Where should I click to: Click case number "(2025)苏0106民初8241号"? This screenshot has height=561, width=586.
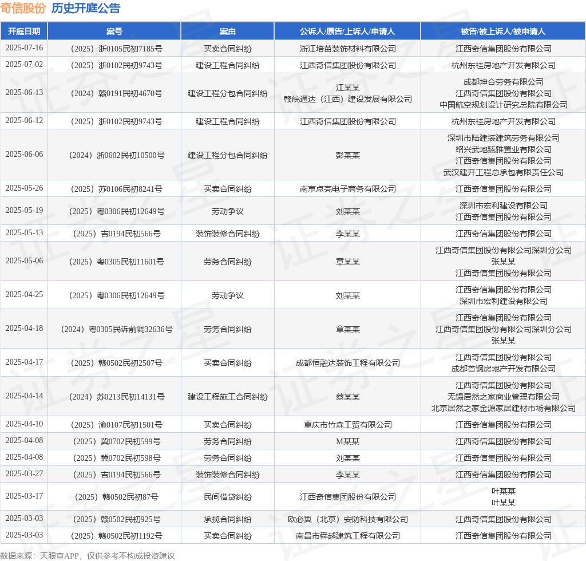tap(117, 189)
